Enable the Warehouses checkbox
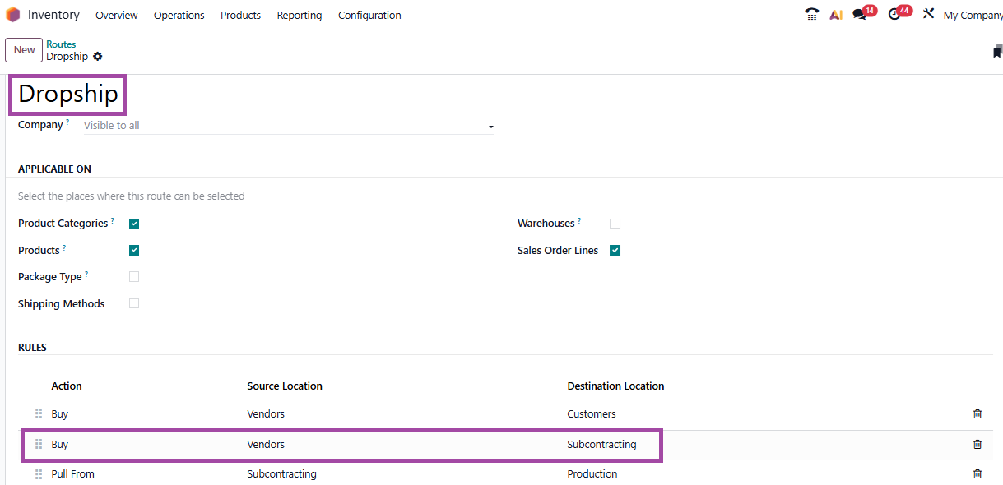This screenshot has width=1003, height=485. click(x=615, y=224)
